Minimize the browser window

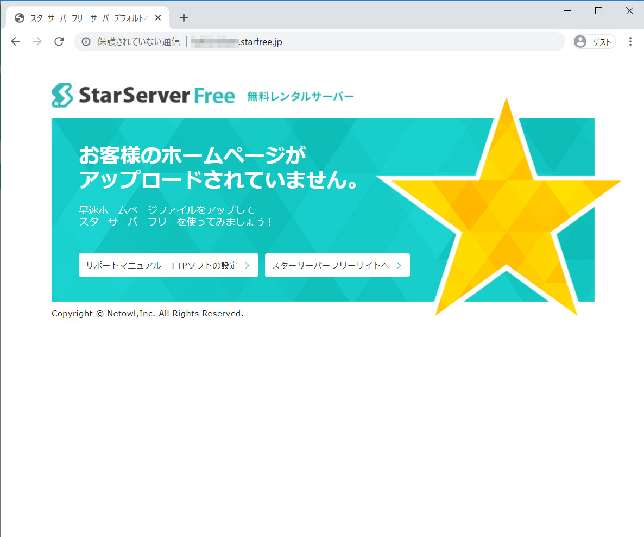click(567, 11)
